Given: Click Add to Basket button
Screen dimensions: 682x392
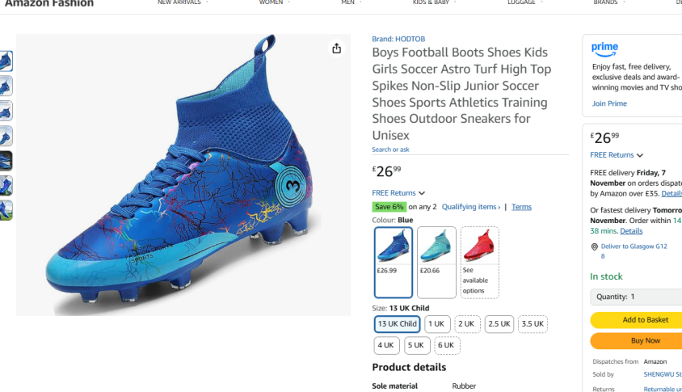Looking at the screenshot, I should coord(644,320).
